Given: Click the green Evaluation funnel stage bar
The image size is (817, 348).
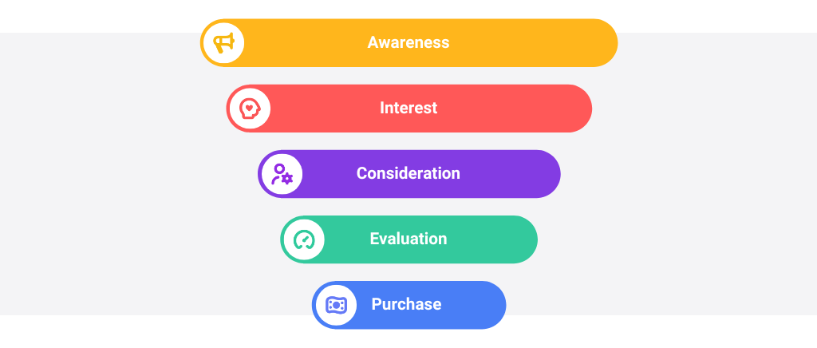Looking at the screenshot, I should 409,239.
